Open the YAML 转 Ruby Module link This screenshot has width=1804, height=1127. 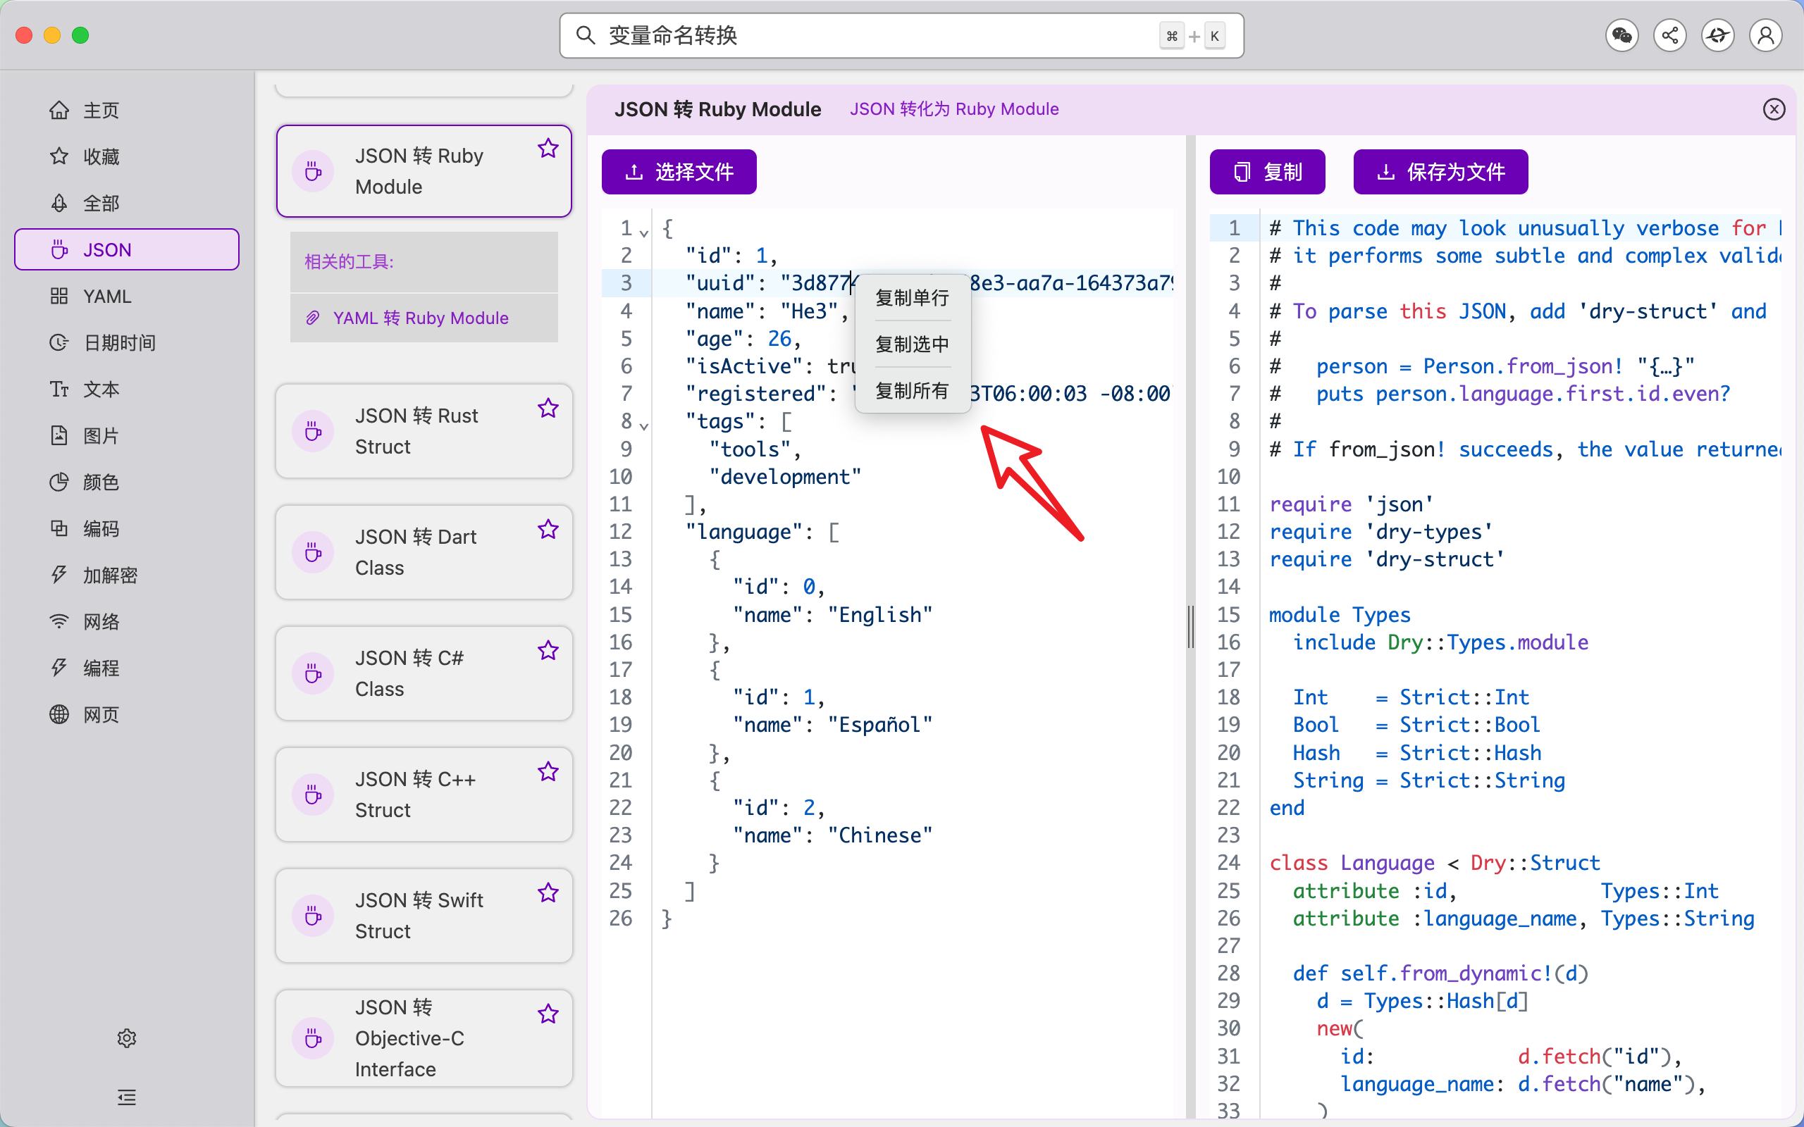coord(421,318)
